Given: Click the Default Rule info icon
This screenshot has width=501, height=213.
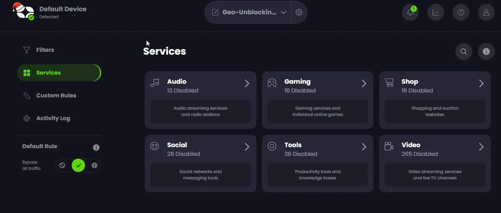Looking at the screenshot, I should coord(96,147).
